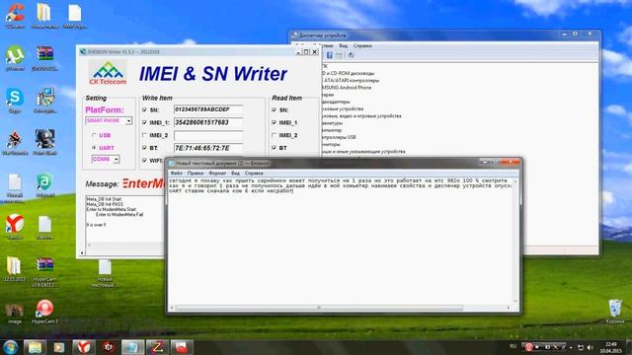The image size is (632, 355).
Task: Click Notepad vertical scrollbar down arrow
Action: (515, 302)
